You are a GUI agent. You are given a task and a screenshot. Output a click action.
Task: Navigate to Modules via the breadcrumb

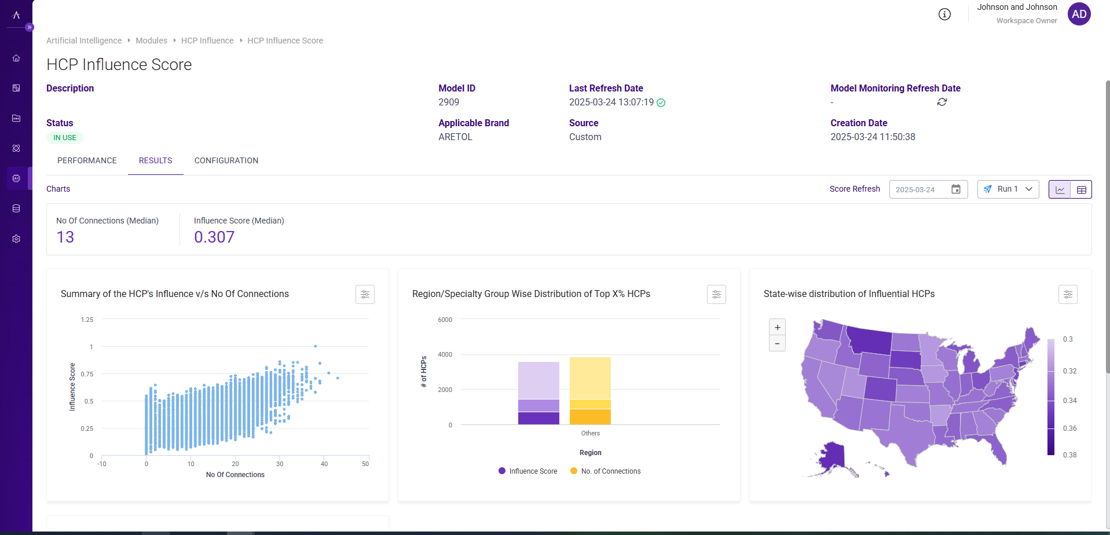click(x=151, y=41)
